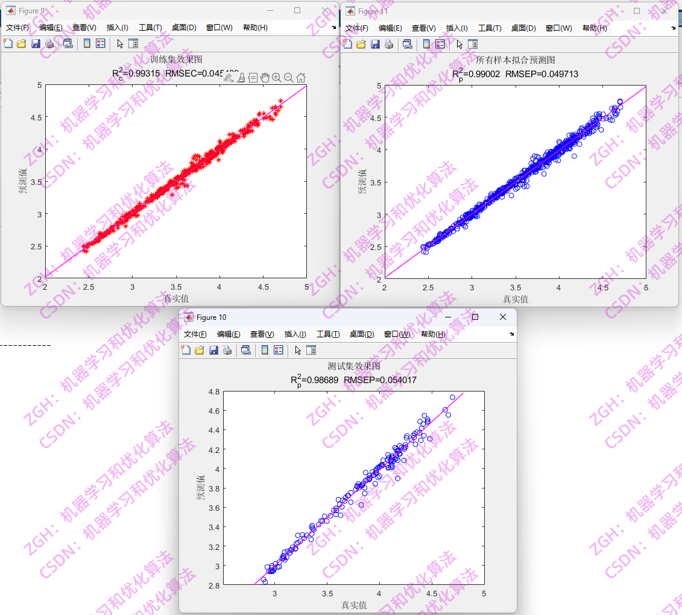Click New Figure icon in Figure 11 toolbar
Image resolution: width=682 pixels, height=615 pixels.
click(x=347, y=44)
